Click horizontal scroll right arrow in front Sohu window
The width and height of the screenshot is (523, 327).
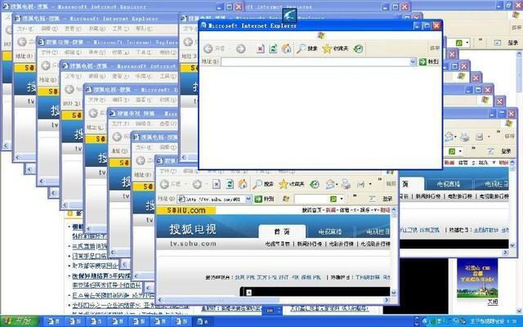[387, 300]
